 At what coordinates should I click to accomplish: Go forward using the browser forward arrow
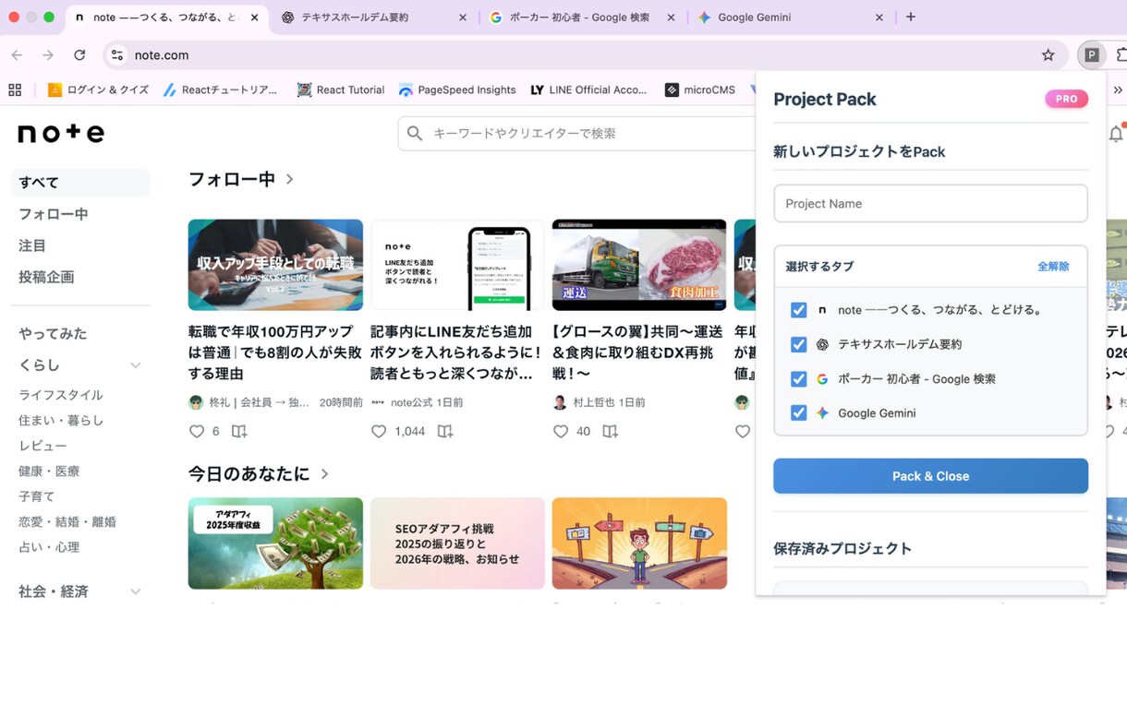click(x=48, y=55)
